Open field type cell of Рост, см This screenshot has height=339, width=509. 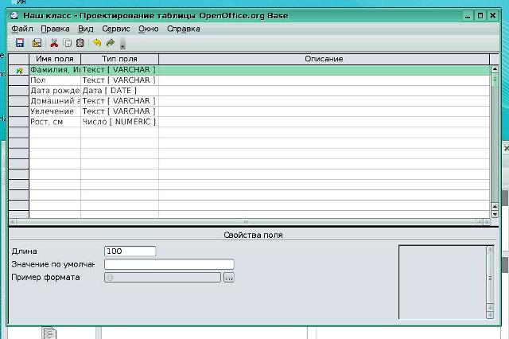point(119,122)
